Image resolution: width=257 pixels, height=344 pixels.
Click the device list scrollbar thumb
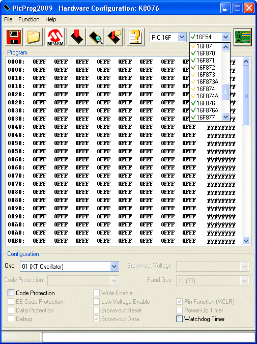pos(225,92)
